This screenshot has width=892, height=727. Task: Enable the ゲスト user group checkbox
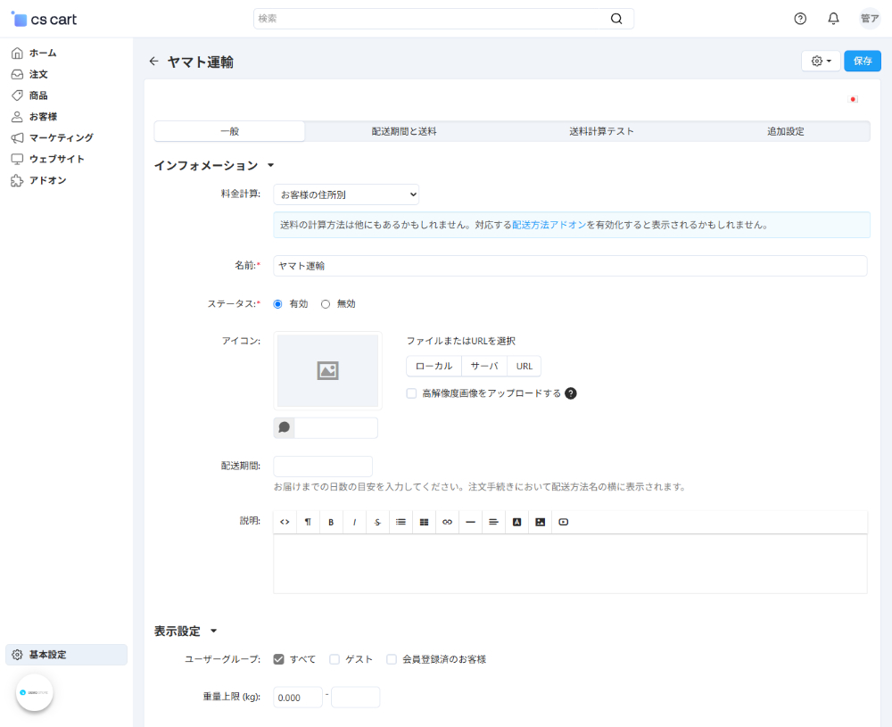click(x=334, y=658)
